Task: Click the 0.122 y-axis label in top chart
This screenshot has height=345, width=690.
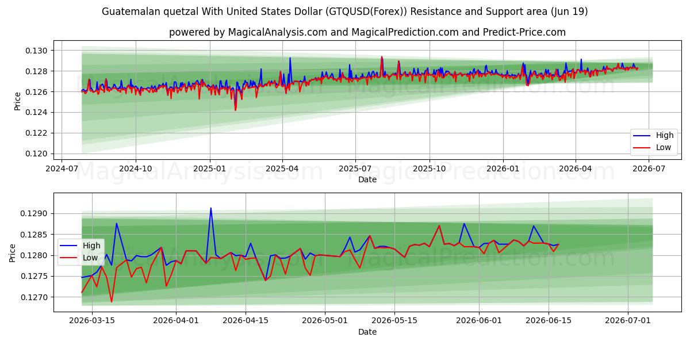Action: (x=37, y=133)
